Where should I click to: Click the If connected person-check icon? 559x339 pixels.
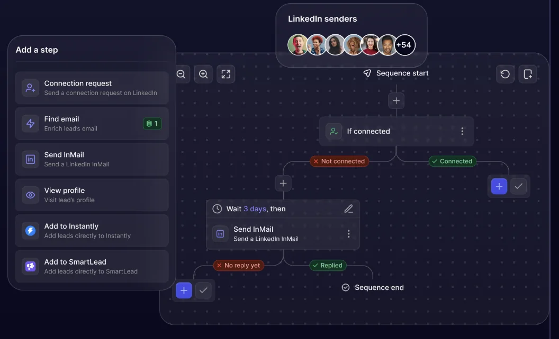pos(333,131)
